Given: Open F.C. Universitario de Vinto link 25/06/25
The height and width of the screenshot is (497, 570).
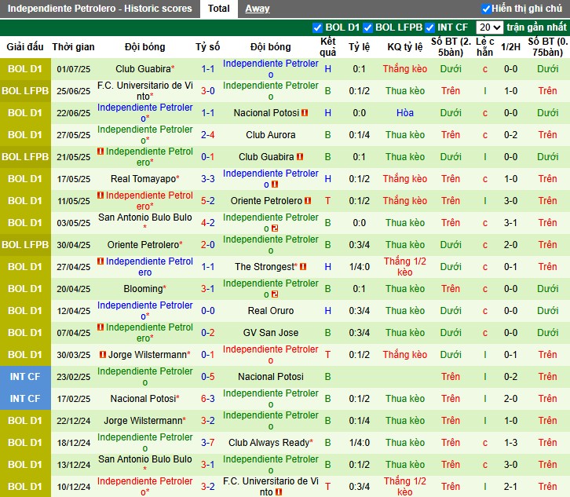Looking at the screenshot, I should [145, 90].
